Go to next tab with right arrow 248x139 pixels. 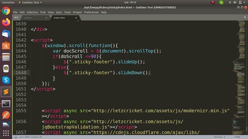tap(17, 17)
